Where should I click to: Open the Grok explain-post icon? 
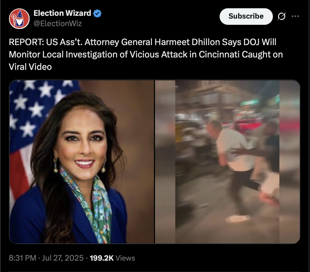281,16
